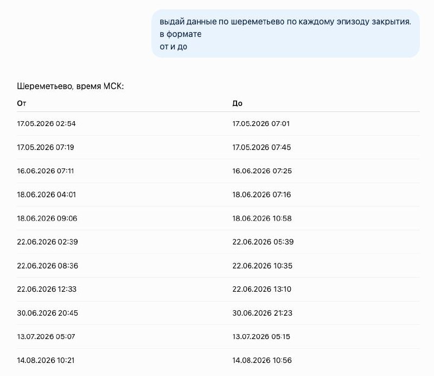Viewport: 434px width, 376px height.
Task: Click the cell '13.07.2026 05:07'
Action: 46,337
